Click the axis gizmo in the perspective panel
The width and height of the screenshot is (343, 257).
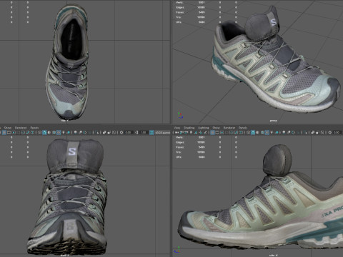(180, 116)
